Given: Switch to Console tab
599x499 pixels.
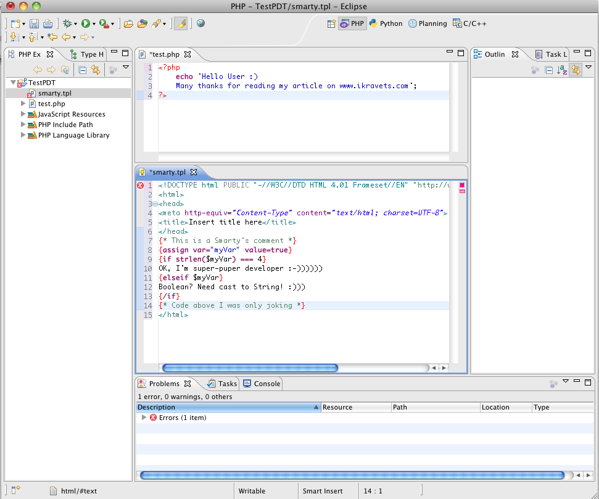Looking at the screenshot, I should 262,384.
